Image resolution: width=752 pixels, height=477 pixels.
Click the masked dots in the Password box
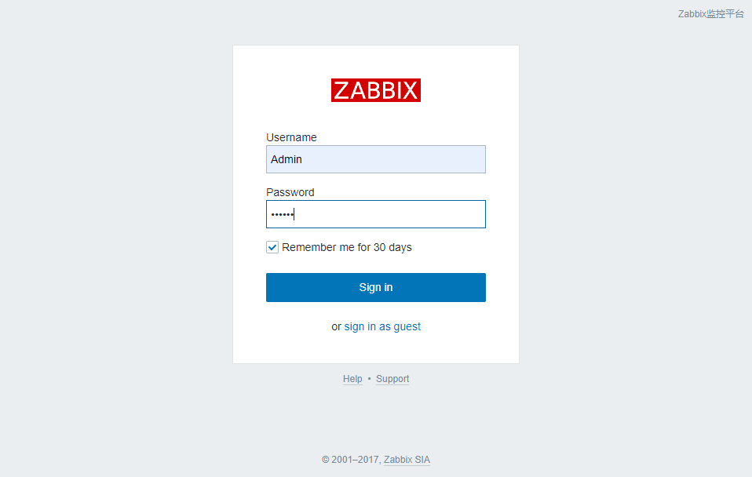coord(281,214)
